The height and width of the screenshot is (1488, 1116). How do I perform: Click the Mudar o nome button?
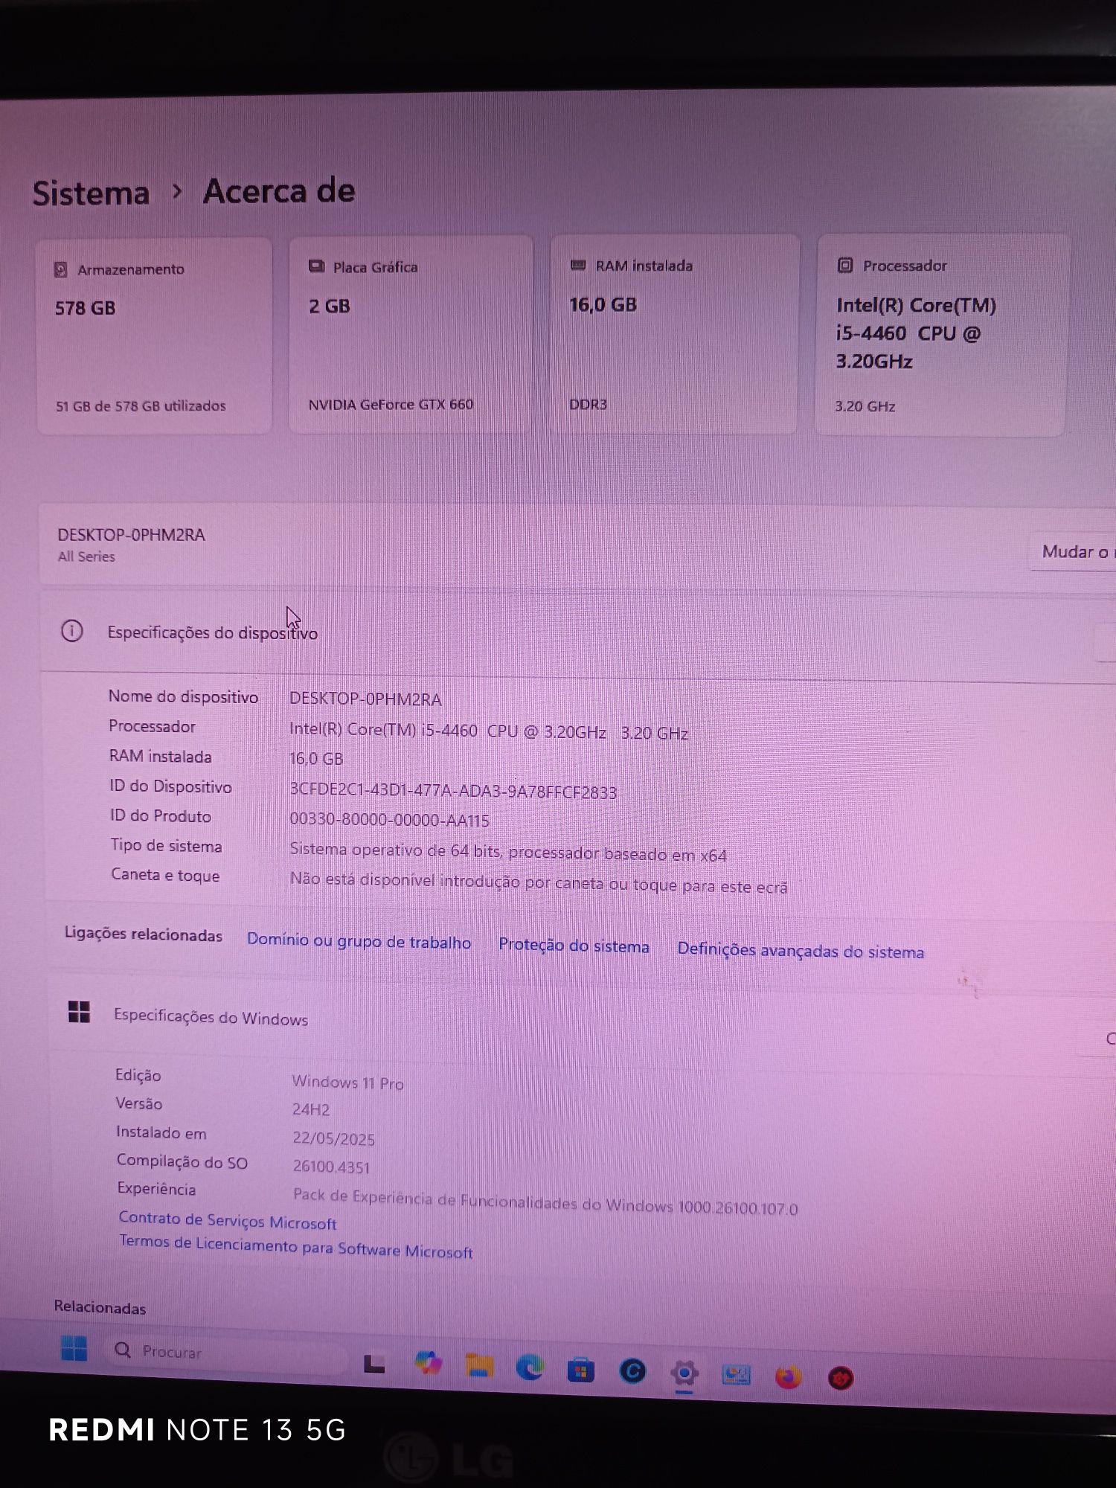coord(1074,552)
